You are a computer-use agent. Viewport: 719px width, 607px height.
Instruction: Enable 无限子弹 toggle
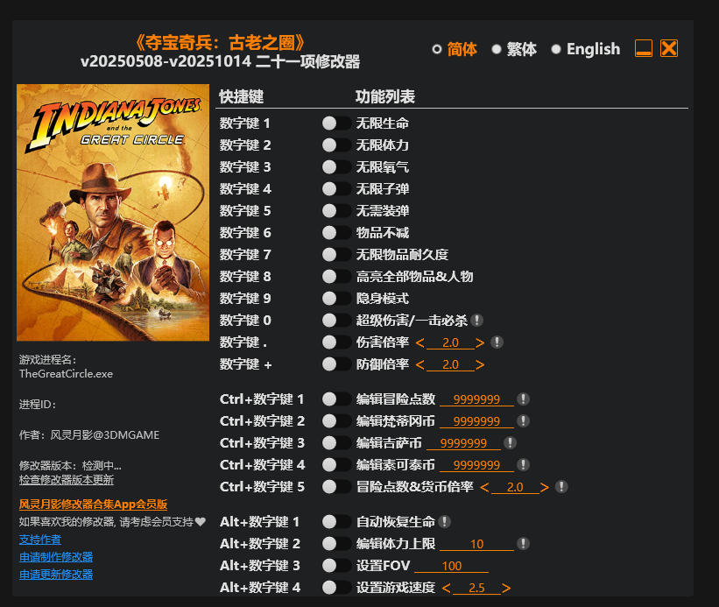click(336, 189)
